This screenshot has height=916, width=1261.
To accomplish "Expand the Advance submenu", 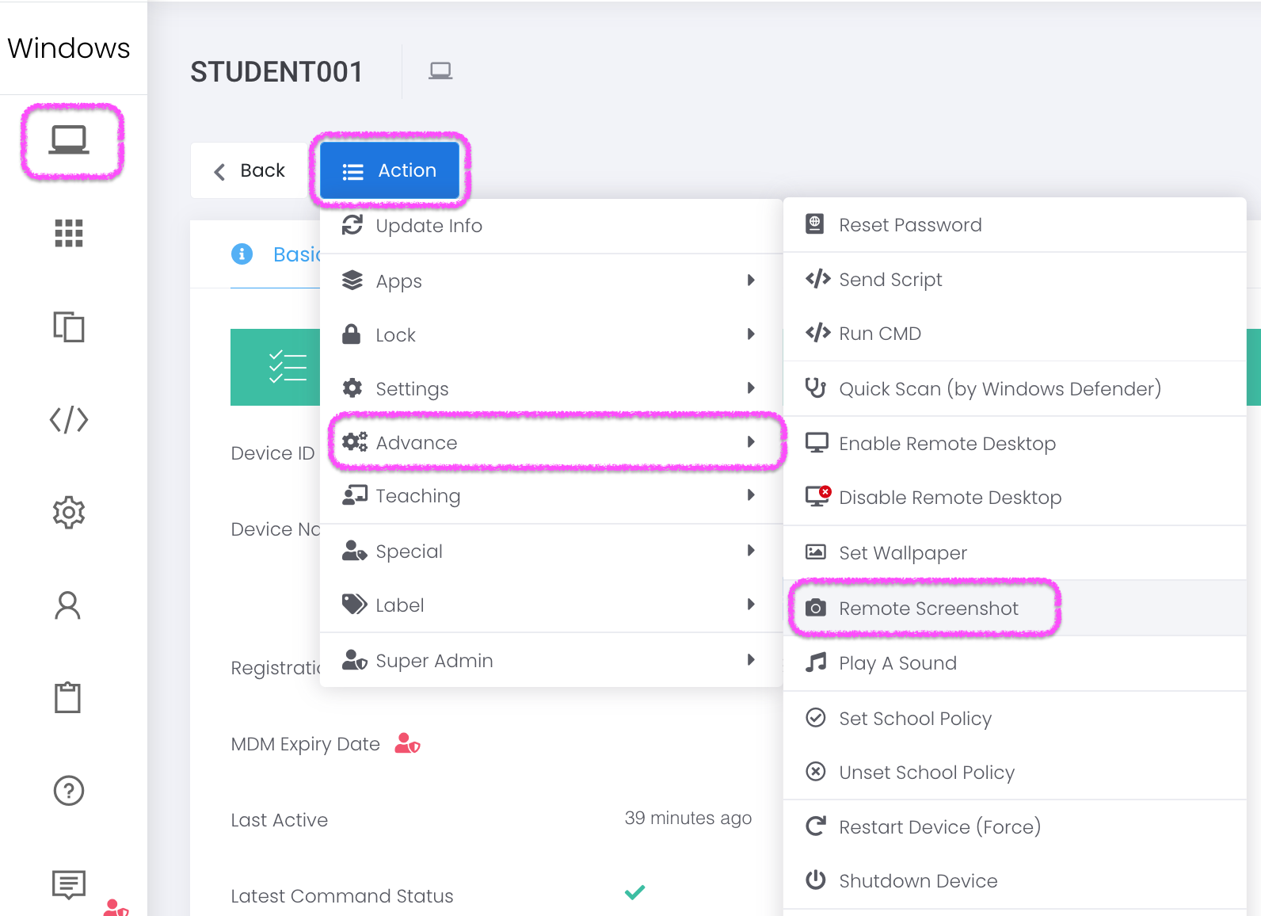I will (x=551, y=442).
